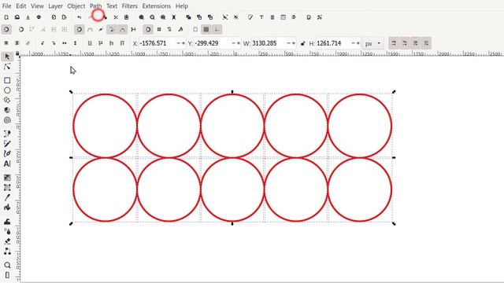The image size is (504, 283).
Task: Decrease the Y value with minus
Action: [x=233, y=43]
